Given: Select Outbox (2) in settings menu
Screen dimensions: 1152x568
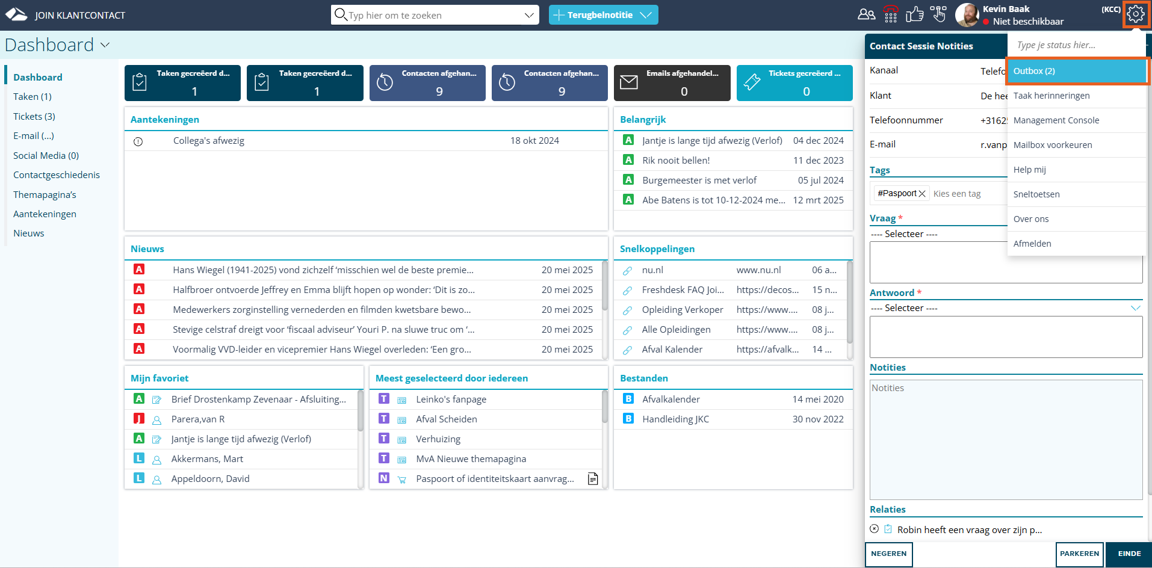Looking at the screenshot, I should 1076,71.
